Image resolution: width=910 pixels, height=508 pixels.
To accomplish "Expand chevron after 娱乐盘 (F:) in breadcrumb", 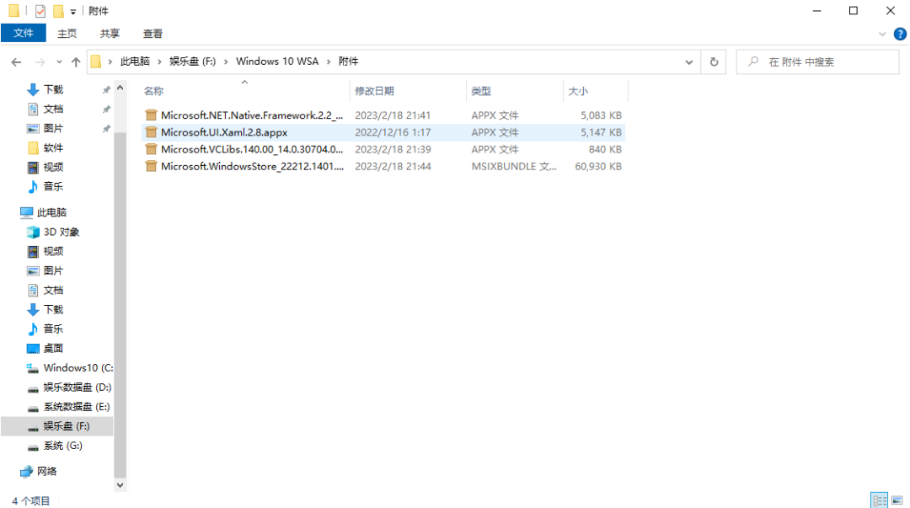I will (x=226, y=61).
